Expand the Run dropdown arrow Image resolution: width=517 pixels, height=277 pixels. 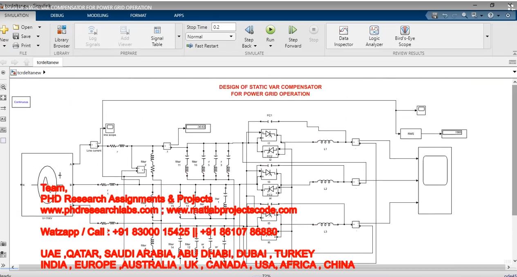(x=270, y=46)
